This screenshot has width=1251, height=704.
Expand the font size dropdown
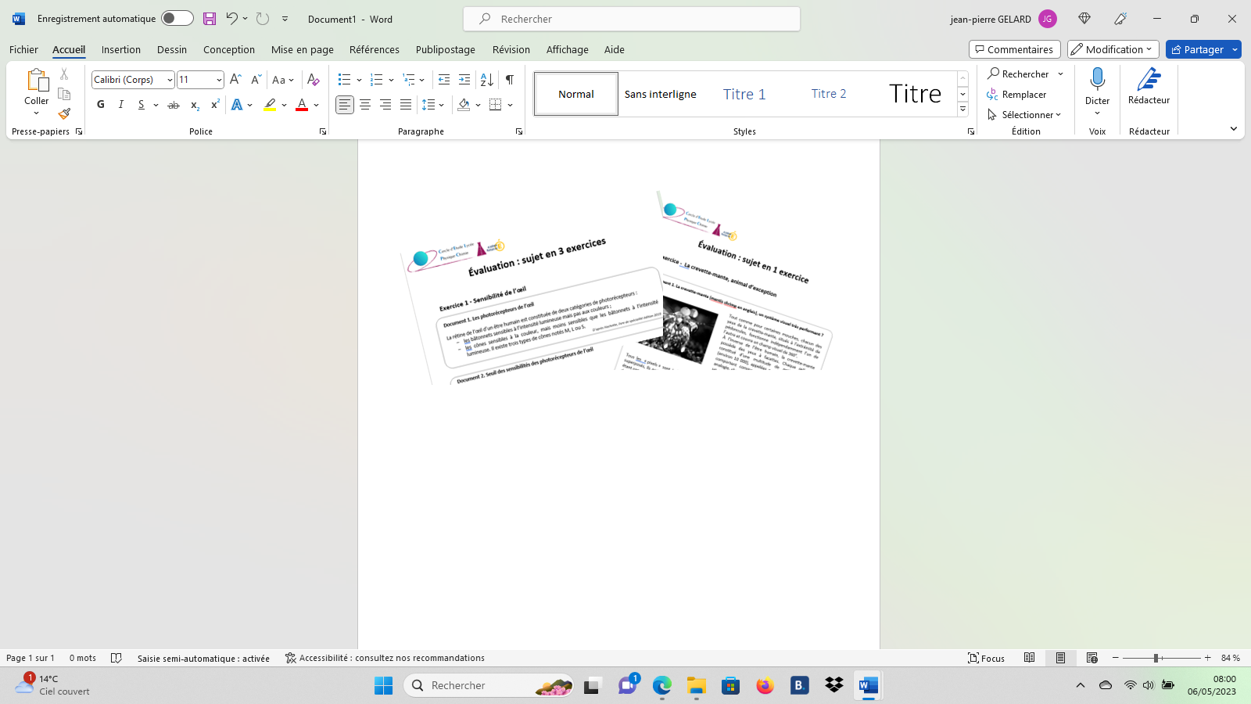219,80
